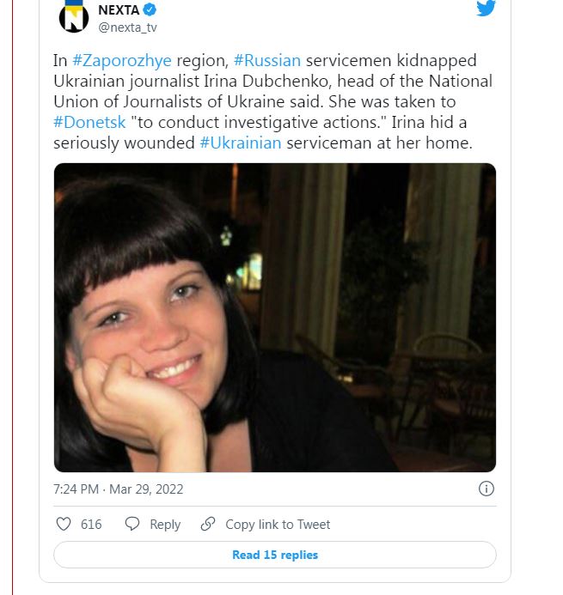The image size is (563, 595).
Task: Open the tweet info circle icon
Action: pos(486,489)
